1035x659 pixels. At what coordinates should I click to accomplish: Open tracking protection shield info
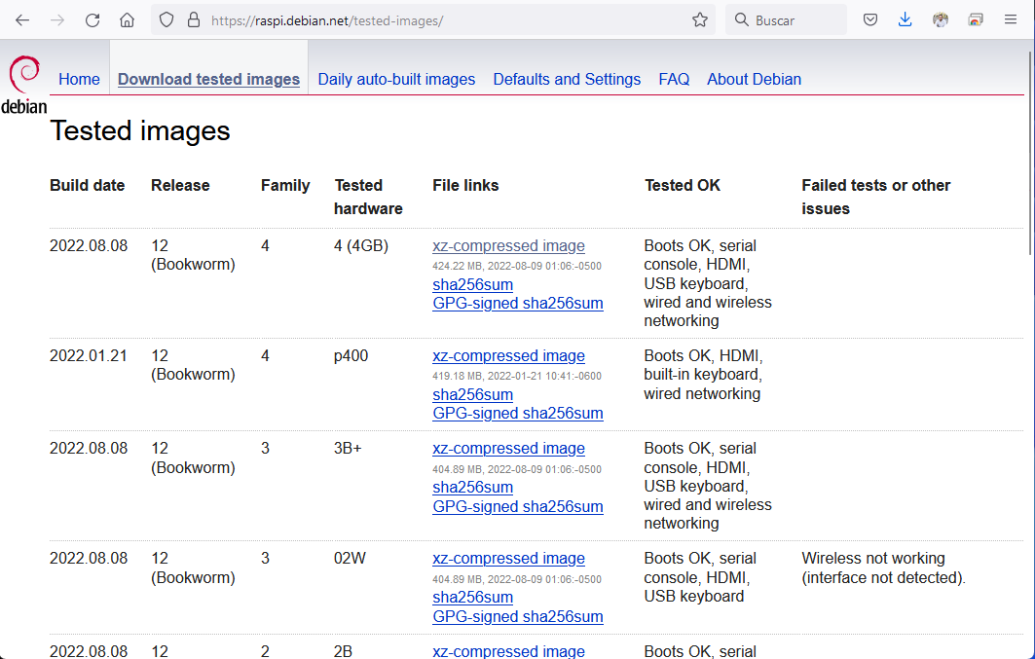(166, 19)
